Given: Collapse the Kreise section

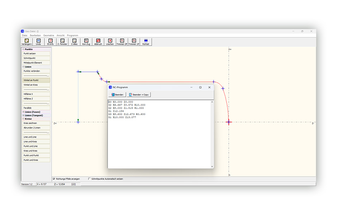Looking at the screenshot, I should (23, 119).
